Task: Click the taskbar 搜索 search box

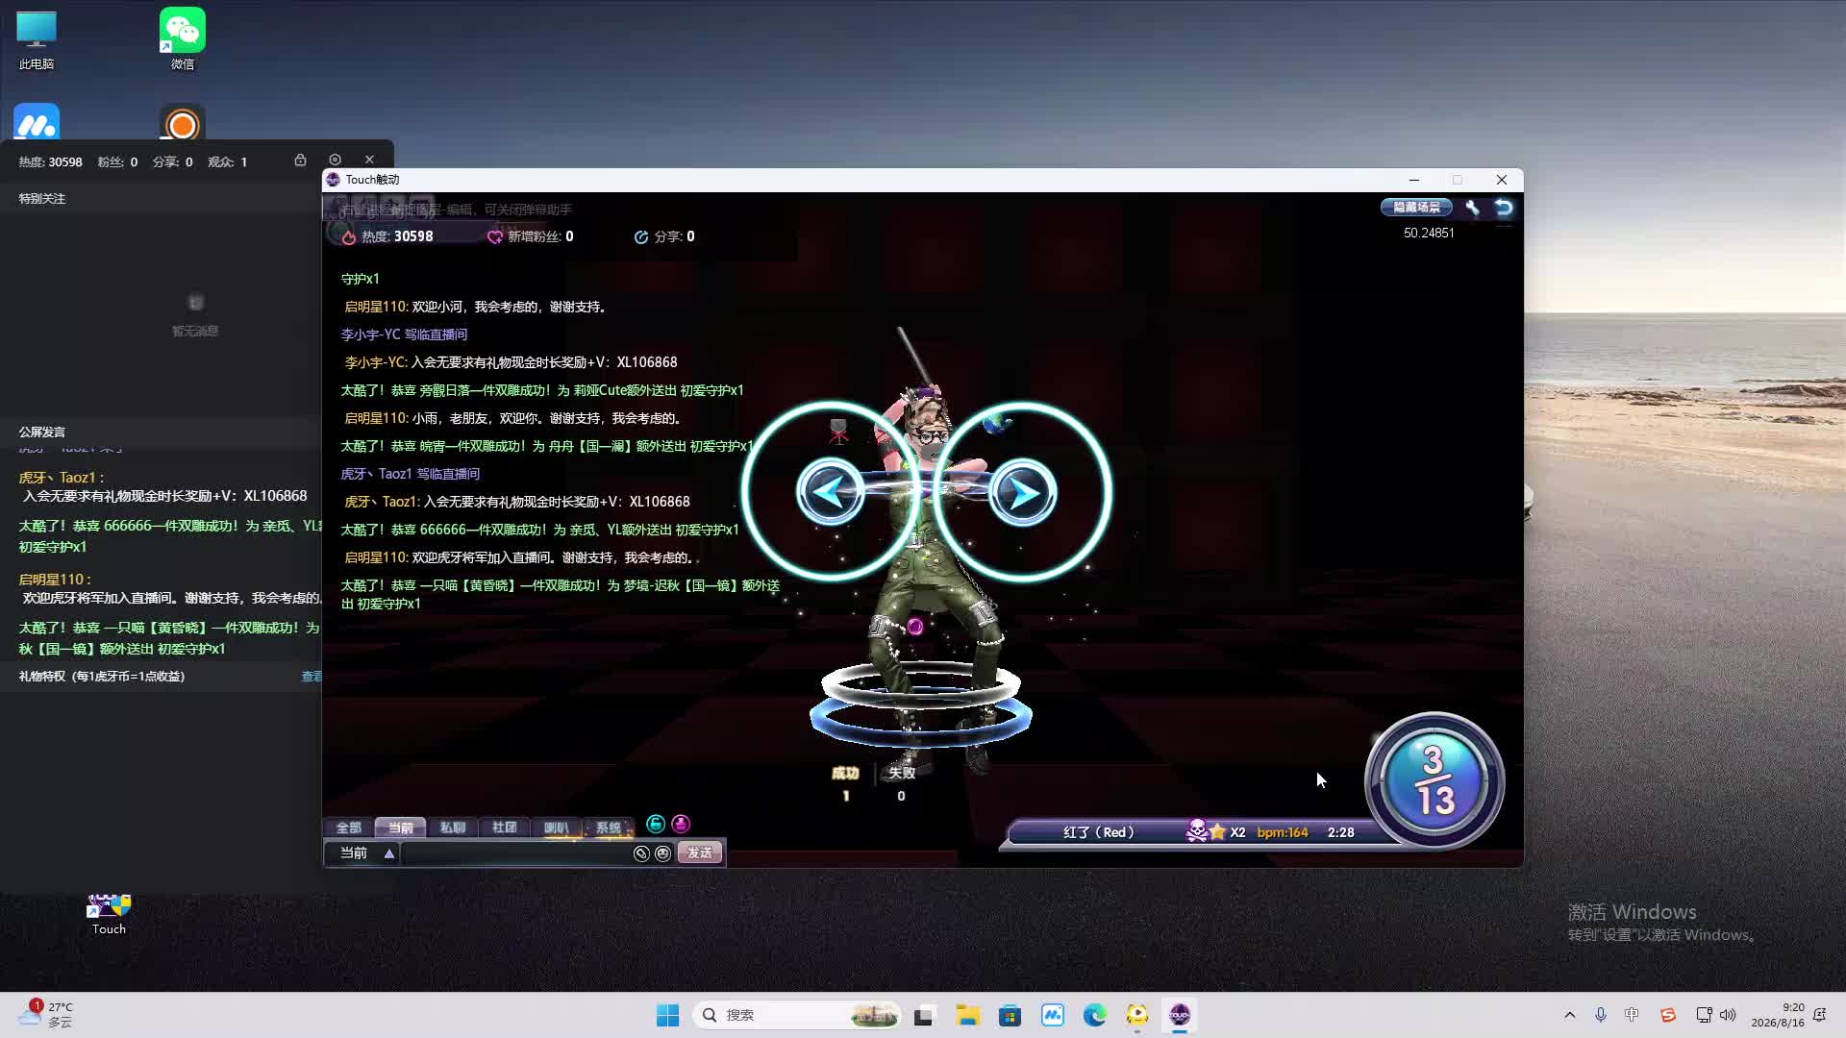Action: click(796, 1015)
